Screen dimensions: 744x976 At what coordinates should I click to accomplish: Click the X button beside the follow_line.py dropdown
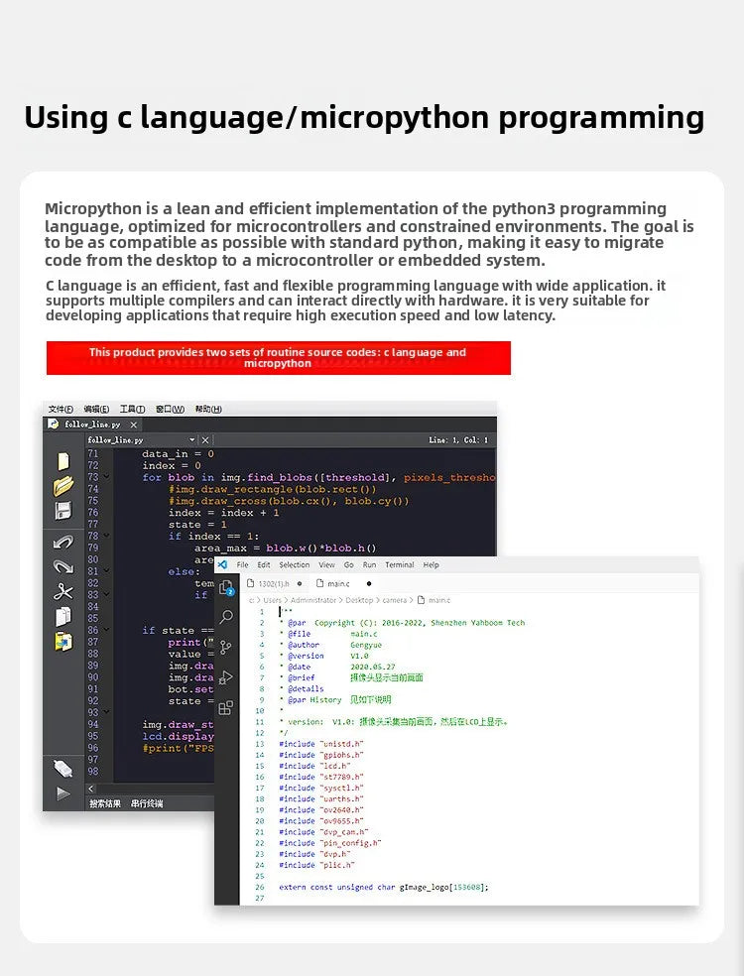coord(205,440)
